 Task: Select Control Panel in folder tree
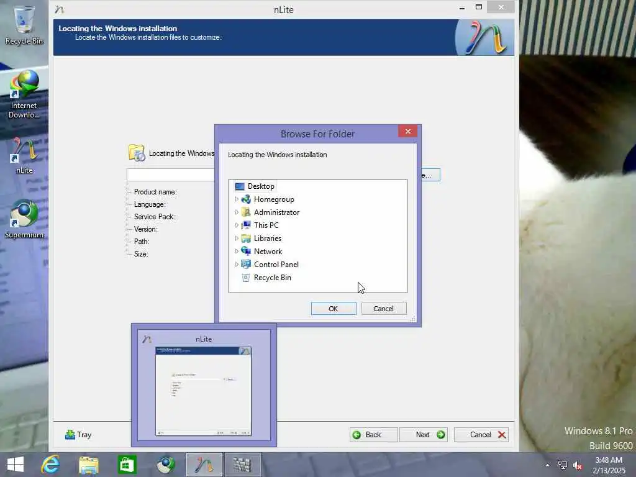[x=276, y=264]
